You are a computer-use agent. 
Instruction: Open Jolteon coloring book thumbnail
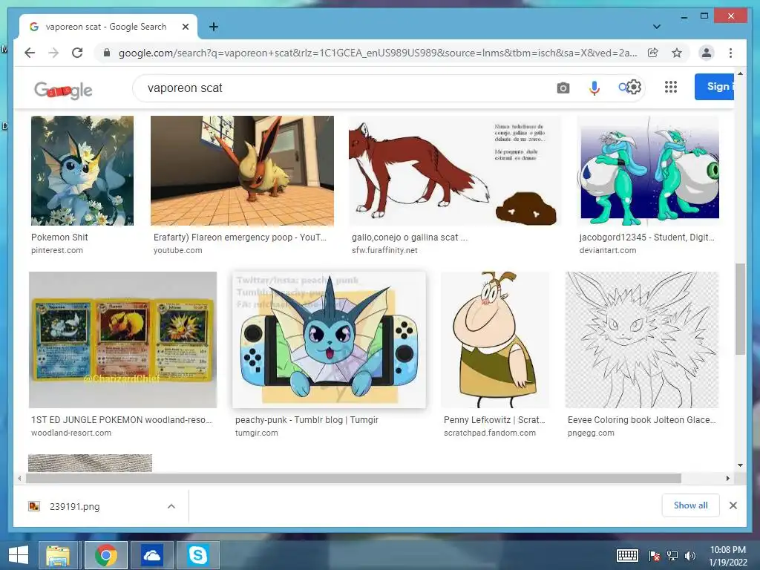pos(642,340)
